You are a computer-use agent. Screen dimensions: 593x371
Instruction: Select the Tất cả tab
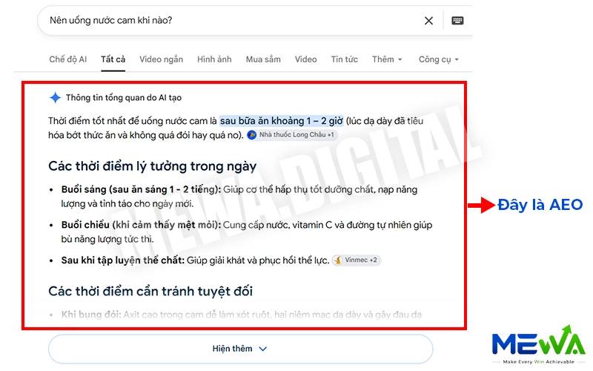[x=113, y=59]
